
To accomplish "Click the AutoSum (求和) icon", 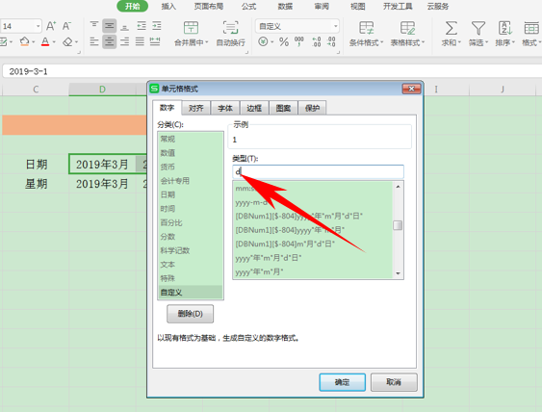I will point(451,28).
